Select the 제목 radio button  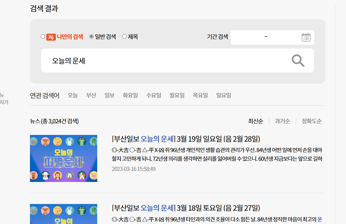tap(125, 37)
